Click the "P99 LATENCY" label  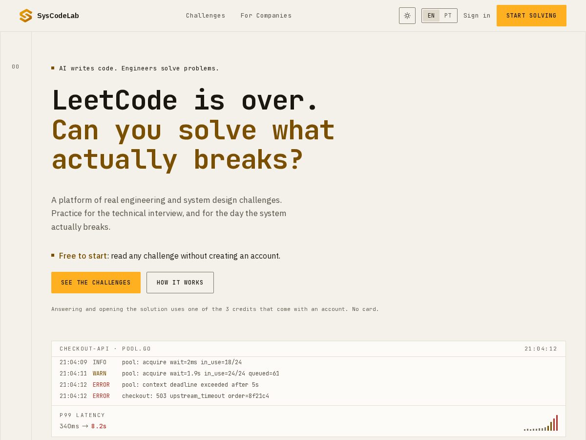(83, 415)
